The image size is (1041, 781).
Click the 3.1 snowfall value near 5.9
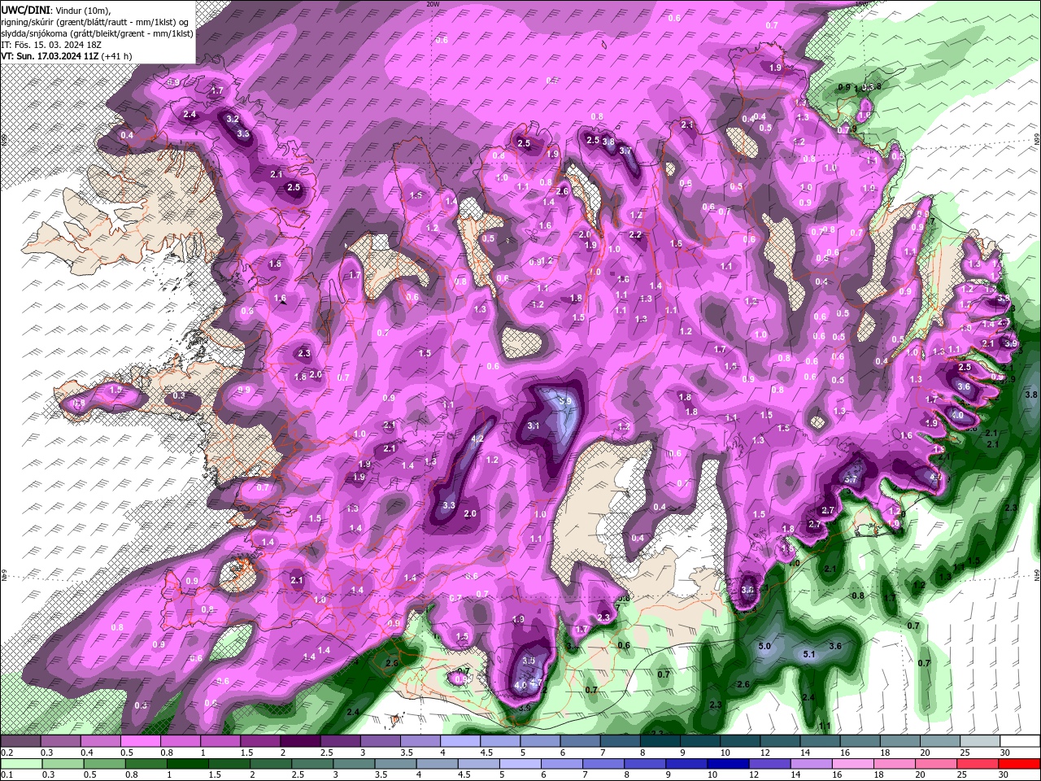pos(534,425)
